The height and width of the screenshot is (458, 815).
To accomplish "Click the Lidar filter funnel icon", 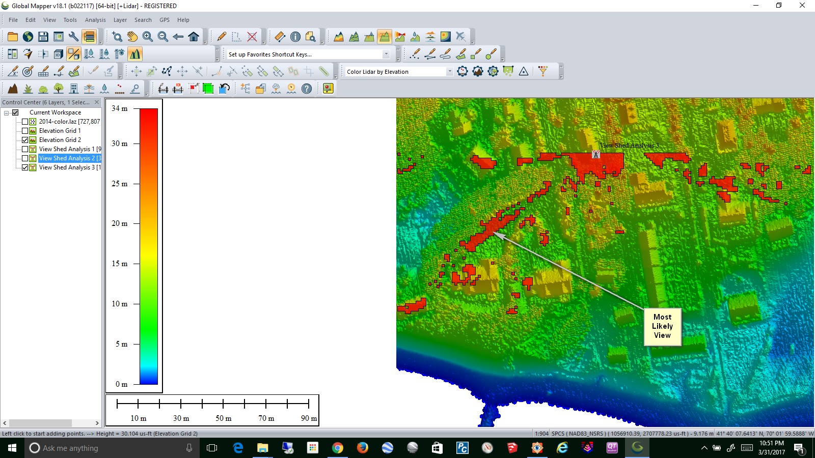I will [543, 71].
